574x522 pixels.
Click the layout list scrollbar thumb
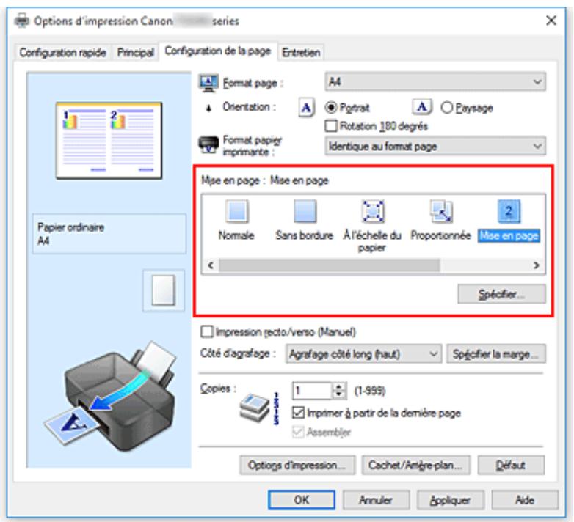coord(329,265)
